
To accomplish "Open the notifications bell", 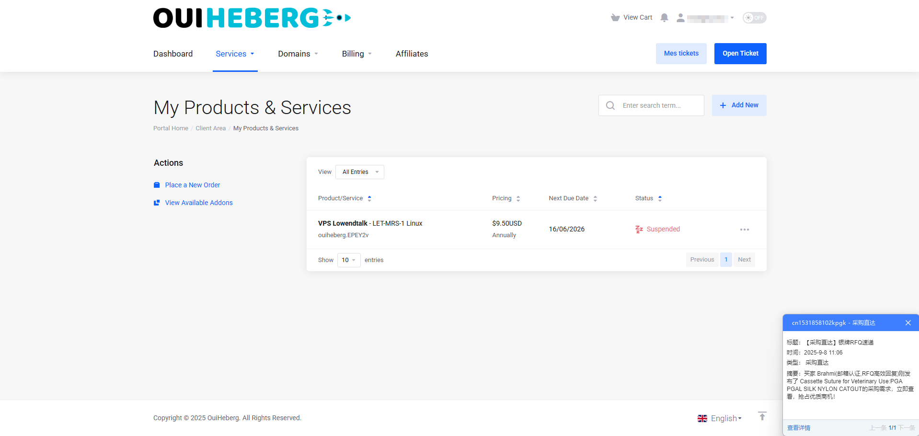I will pos(664,18).
